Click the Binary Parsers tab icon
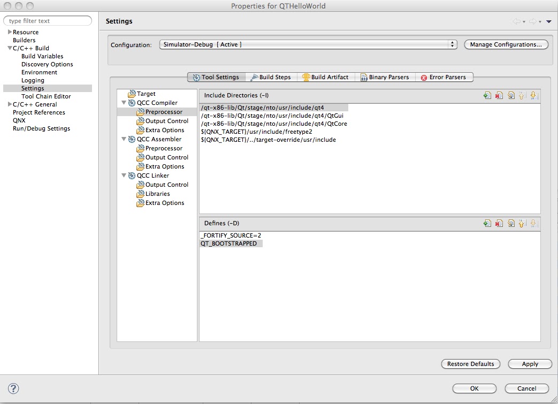This screenshot has width=558, height=404. pyautogui.click(x=364, y=77)
